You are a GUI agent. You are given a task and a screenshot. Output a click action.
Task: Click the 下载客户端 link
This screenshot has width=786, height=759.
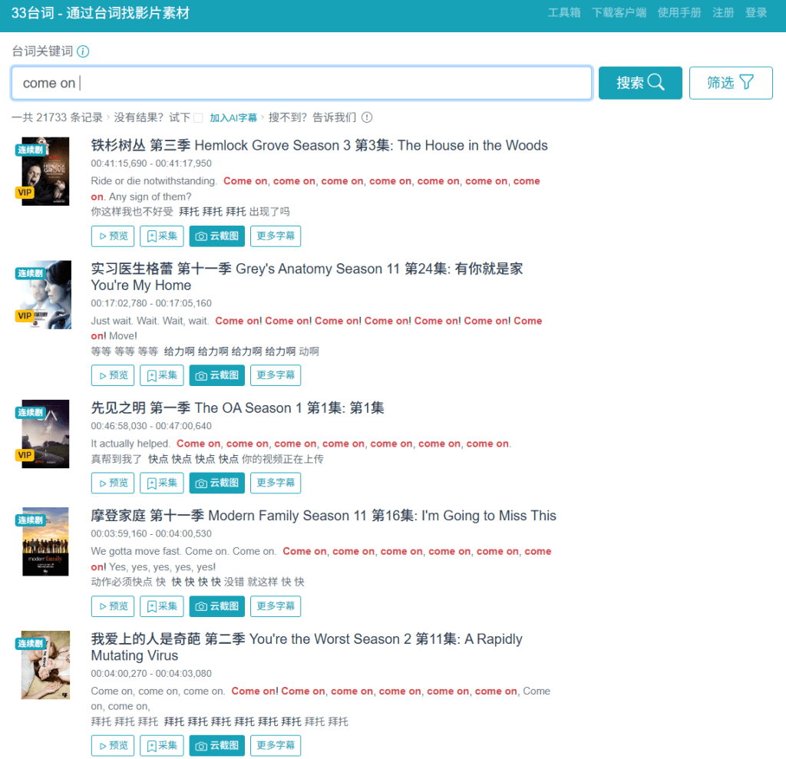(x=619, y=12)
